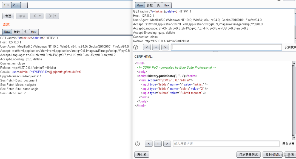Click the CSRF HTML vertical scrollbar track
Screen dimensions: 296x159
coord(294,101)
